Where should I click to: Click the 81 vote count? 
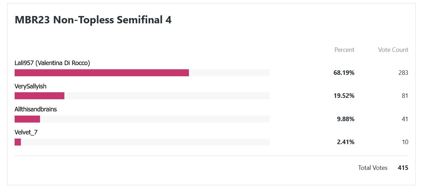click(x=405, y=96)
